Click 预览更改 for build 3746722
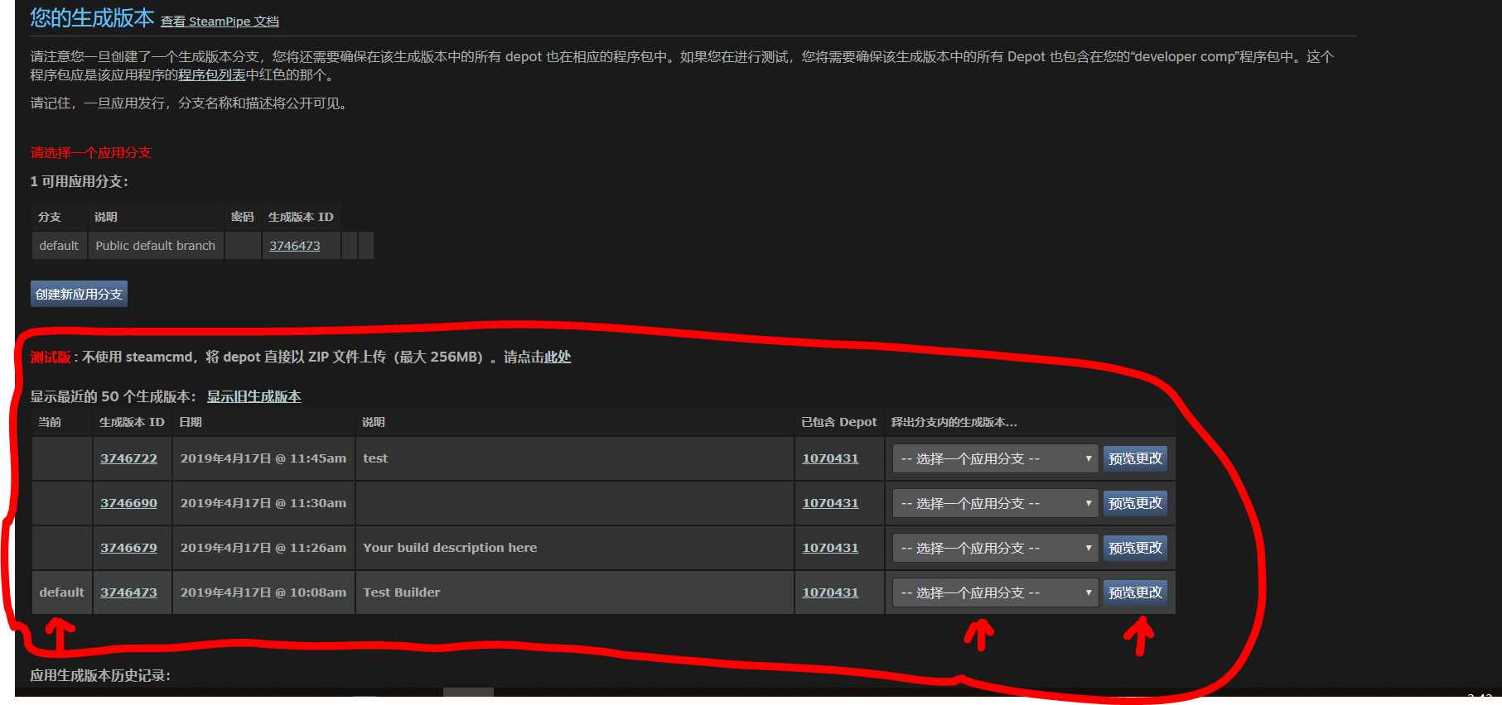 [x=1135, y=458]
